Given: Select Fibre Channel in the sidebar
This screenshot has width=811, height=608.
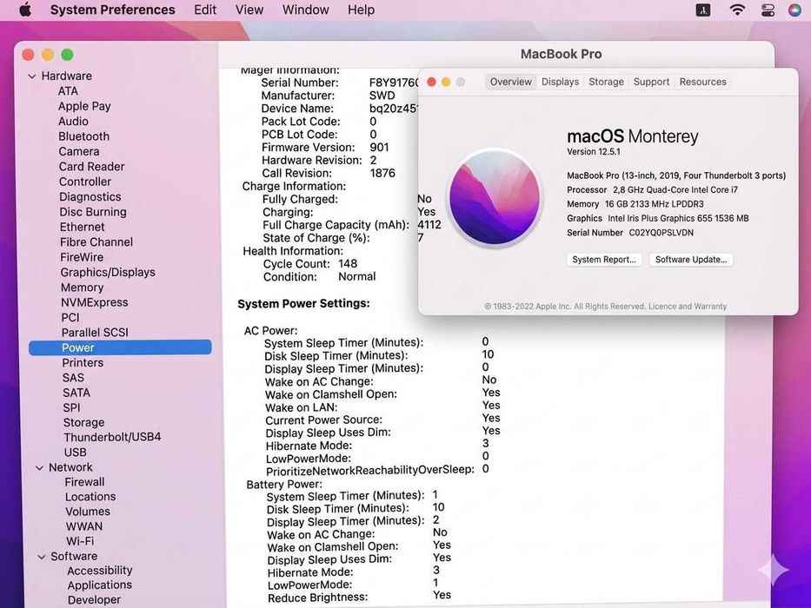Looking at the screenshot, I should [x=96, y=242].
